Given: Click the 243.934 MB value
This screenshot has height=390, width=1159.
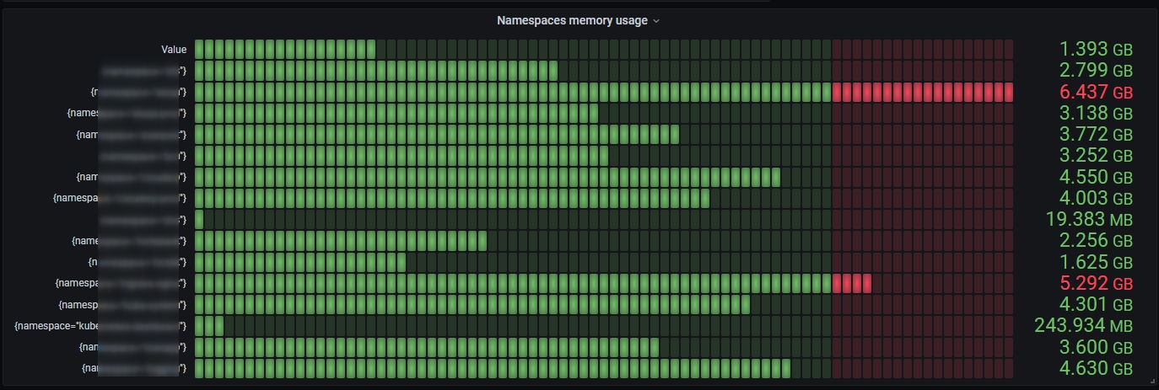Looking at the screenshot, I should click(1083, 325).
